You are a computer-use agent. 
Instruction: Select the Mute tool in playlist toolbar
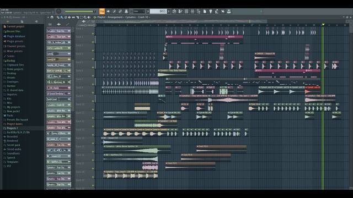[x=69, y=17]
